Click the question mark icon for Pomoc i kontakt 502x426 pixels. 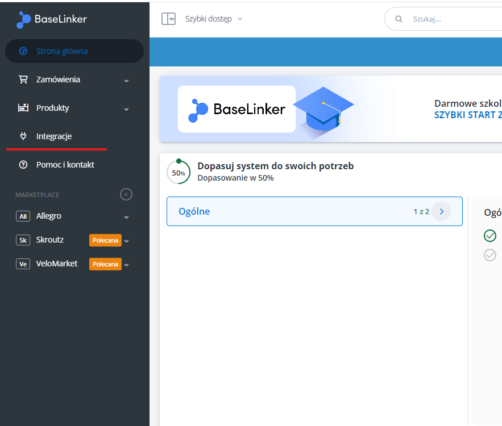click(23, 165)
